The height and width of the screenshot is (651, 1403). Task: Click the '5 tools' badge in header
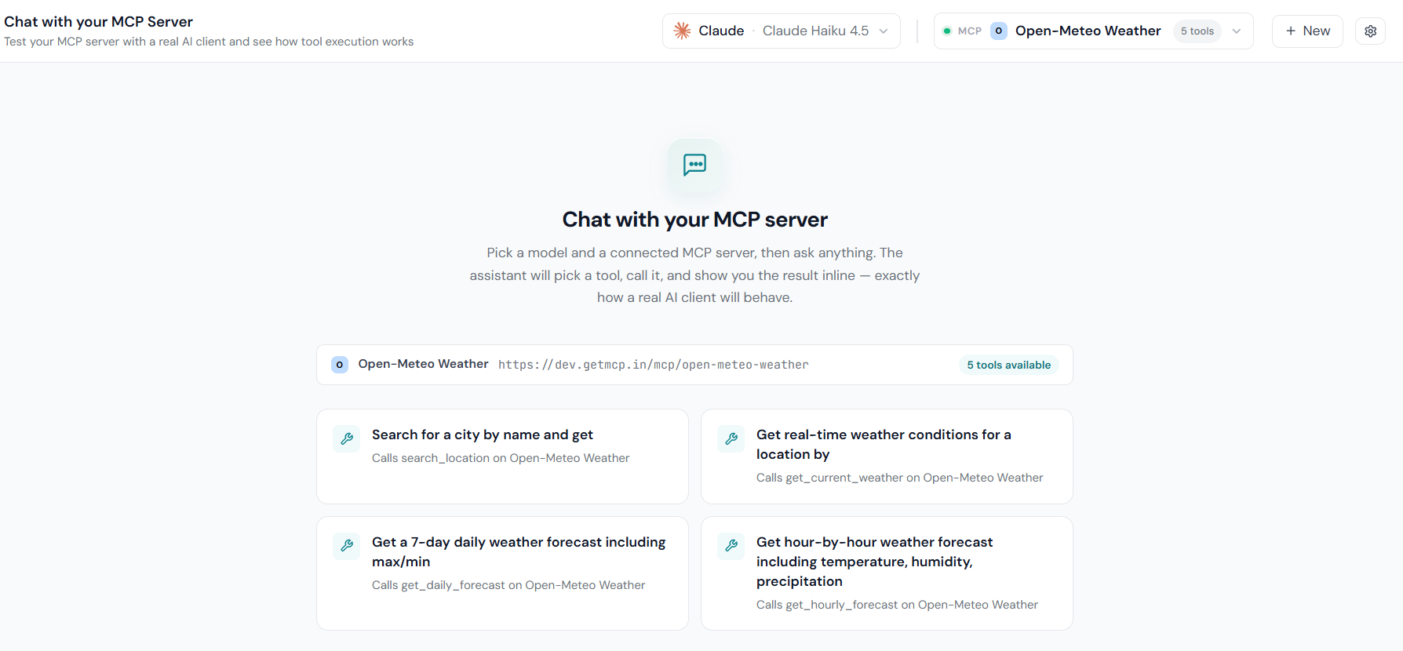point(1197,31)
